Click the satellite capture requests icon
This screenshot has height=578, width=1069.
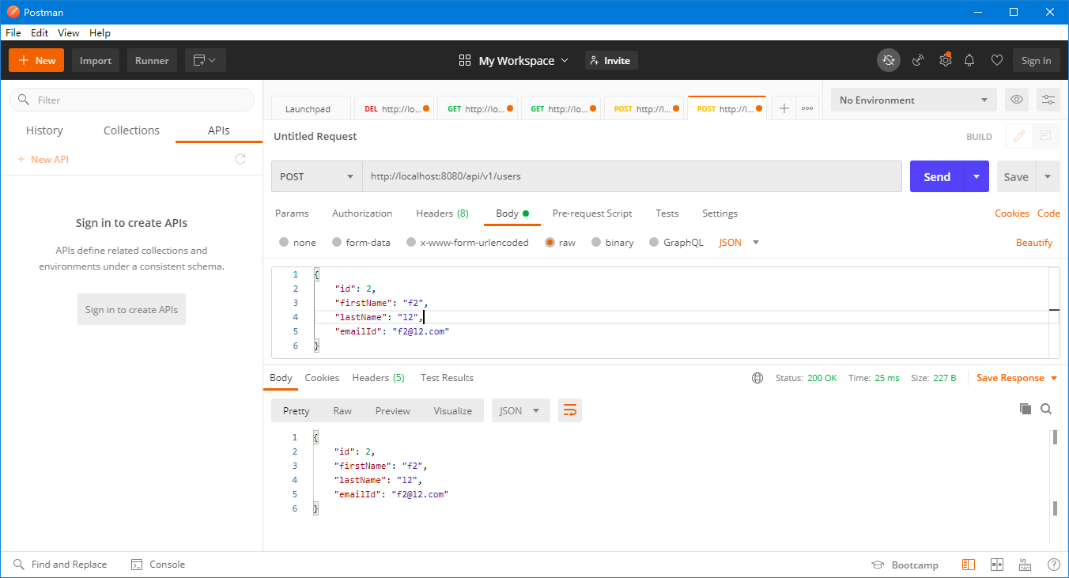(x=918, y=60)
